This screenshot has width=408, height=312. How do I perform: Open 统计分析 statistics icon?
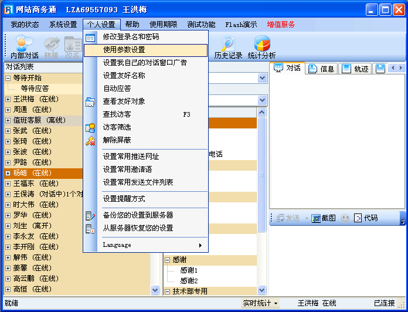pos(261,46)
